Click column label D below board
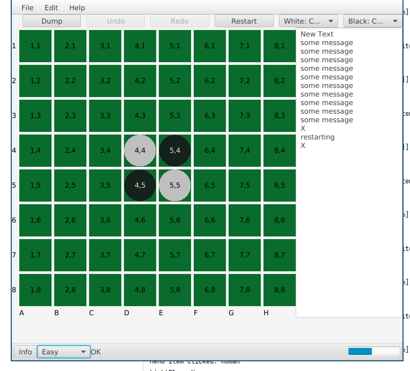The height and width of the screenshot is (371, 410). click(x=127, y=313)
